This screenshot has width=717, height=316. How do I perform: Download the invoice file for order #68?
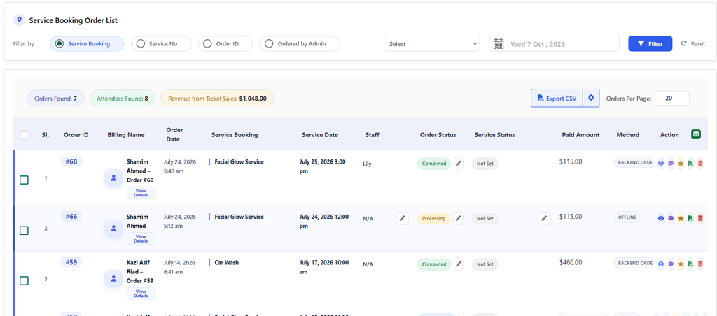(x=690, y=164)
